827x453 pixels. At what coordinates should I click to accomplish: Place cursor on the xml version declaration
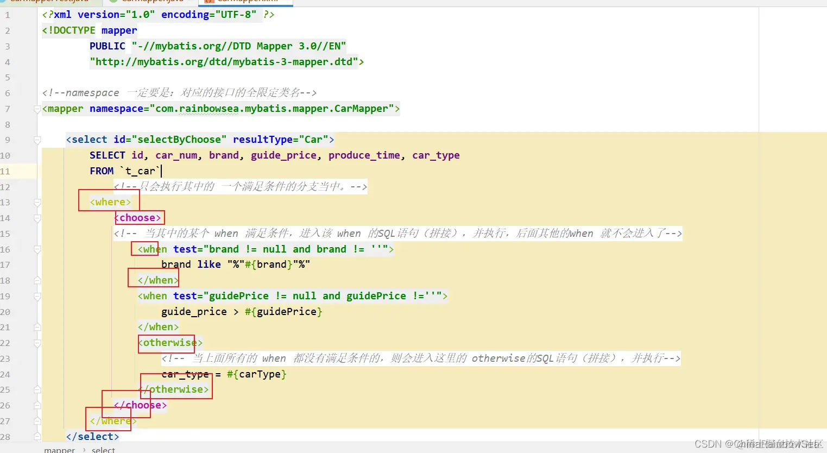click(x=158, y=15)
